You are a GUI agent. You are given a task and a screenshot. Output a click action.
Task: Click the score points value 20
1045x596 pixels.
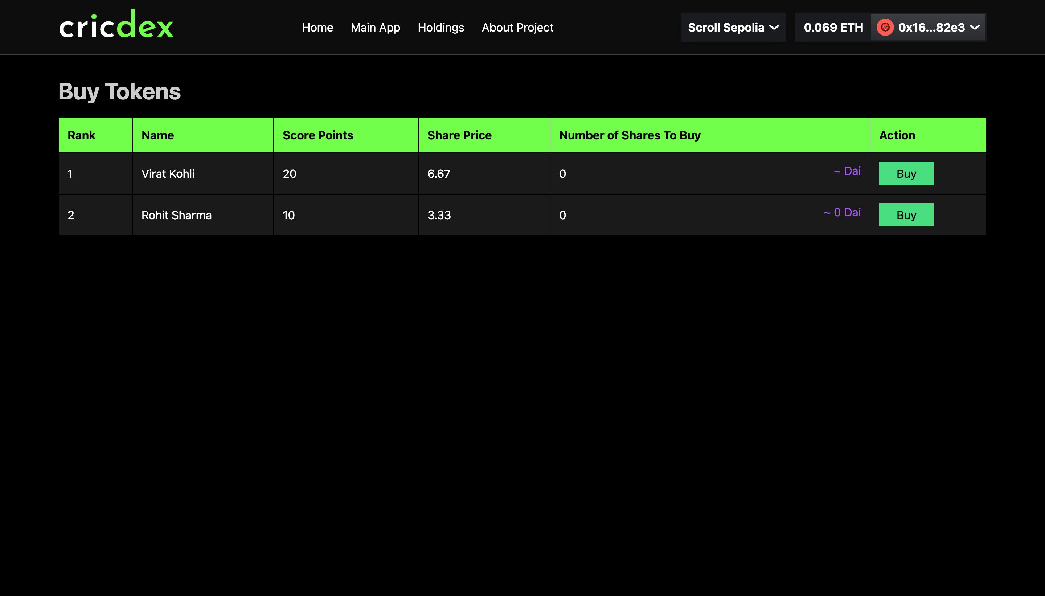tap(289, 174)
